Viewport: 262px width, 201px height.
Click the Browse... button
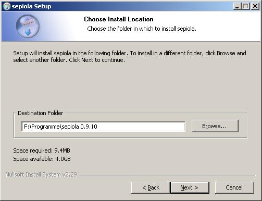pyautogui.click(x=215, y=126)
